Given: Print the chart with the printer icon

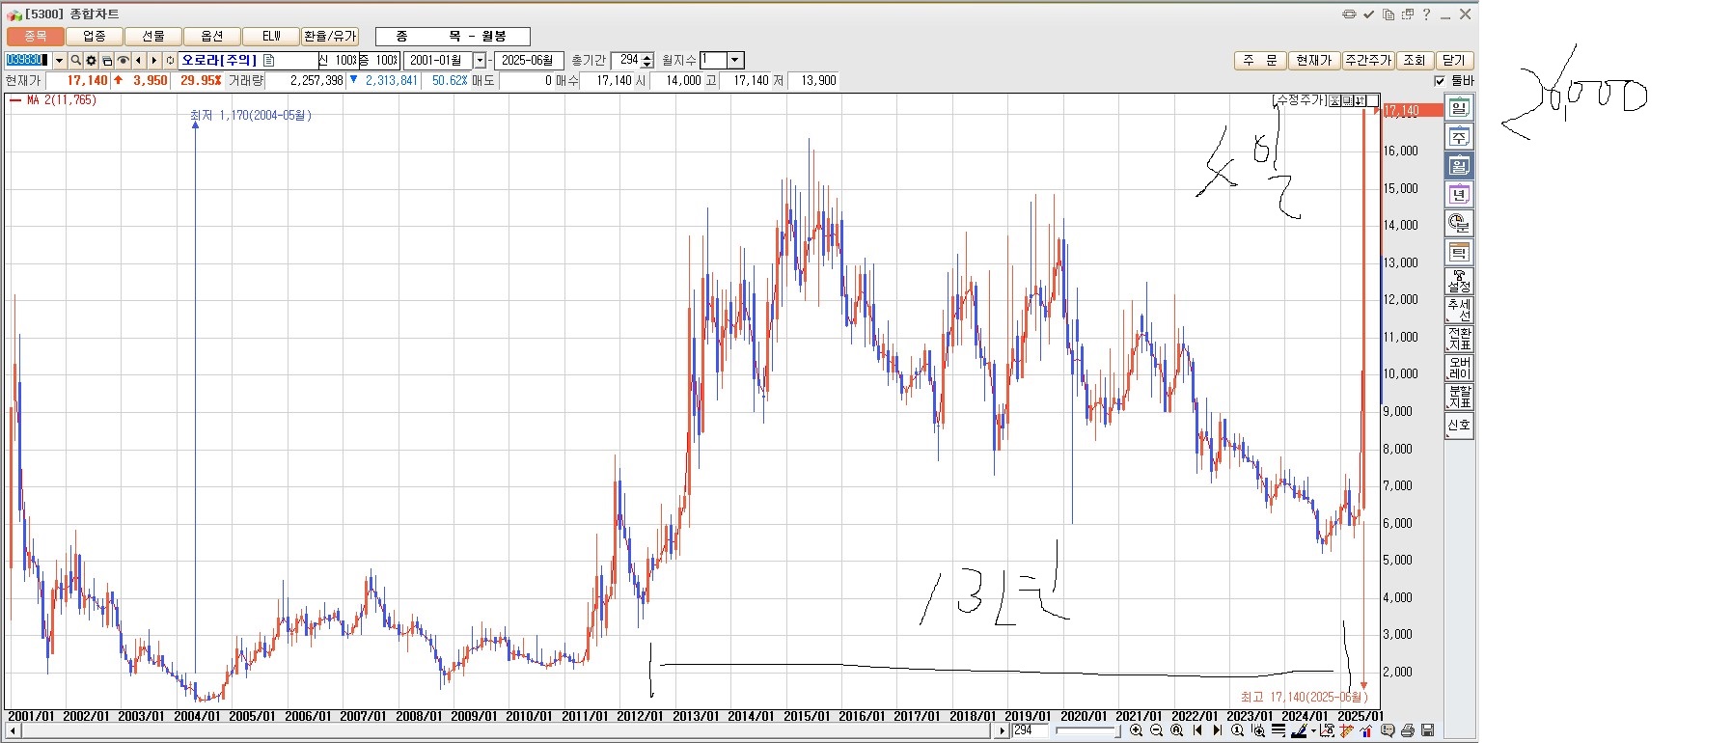Looking at the screenshot, I should [1408, 730].
